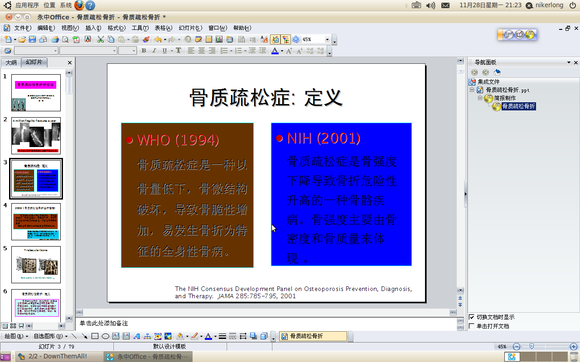Click the Format Painter brush icon
580x362 pixels.
click(x=146, y=39)
